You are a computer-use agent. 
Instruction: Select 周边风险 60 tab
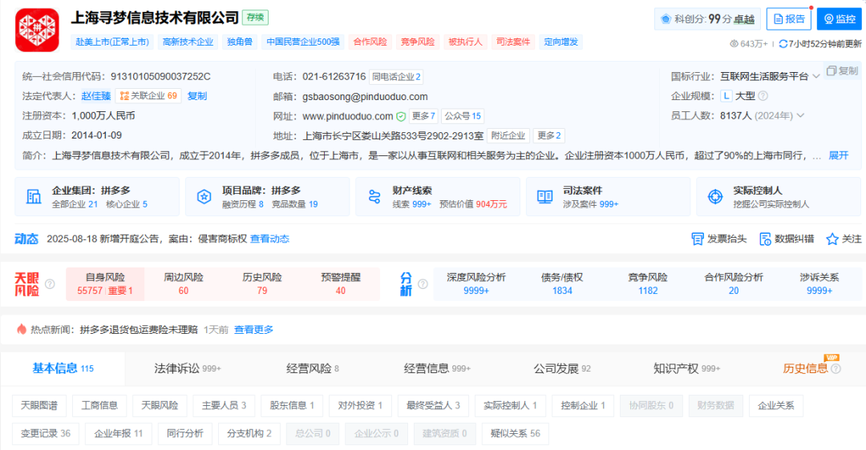tap(184, 284)
